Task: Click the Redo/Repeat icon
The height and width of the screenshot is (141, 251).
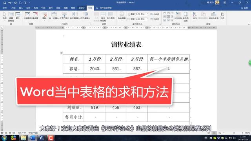Action: tap(15, 3)
